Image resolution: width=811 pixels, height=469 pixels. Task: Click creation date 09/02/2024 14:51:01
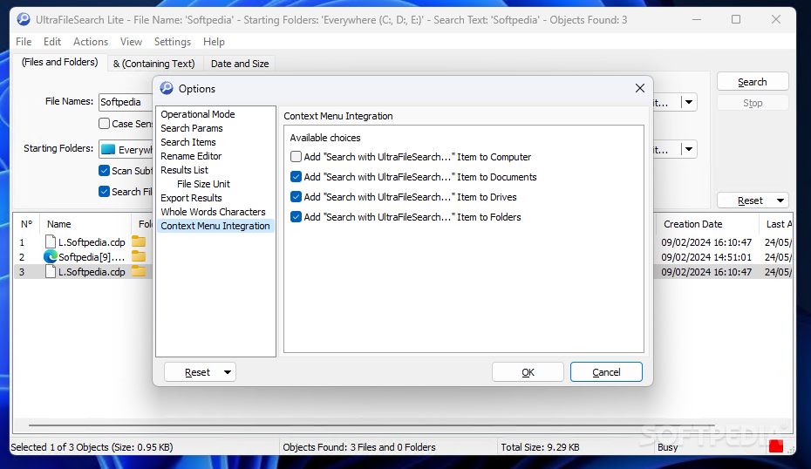click(x=706, y=257)
